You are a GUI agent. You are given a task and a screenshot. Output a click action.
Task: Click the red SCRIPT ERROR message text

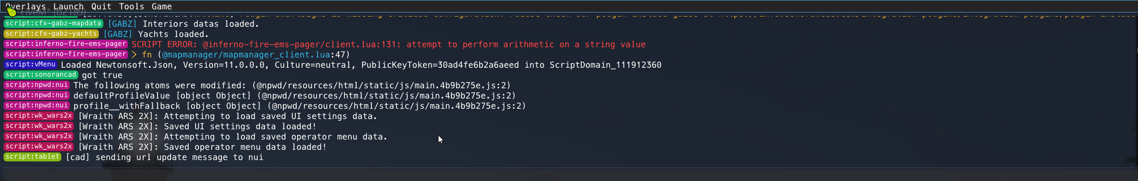388,45
